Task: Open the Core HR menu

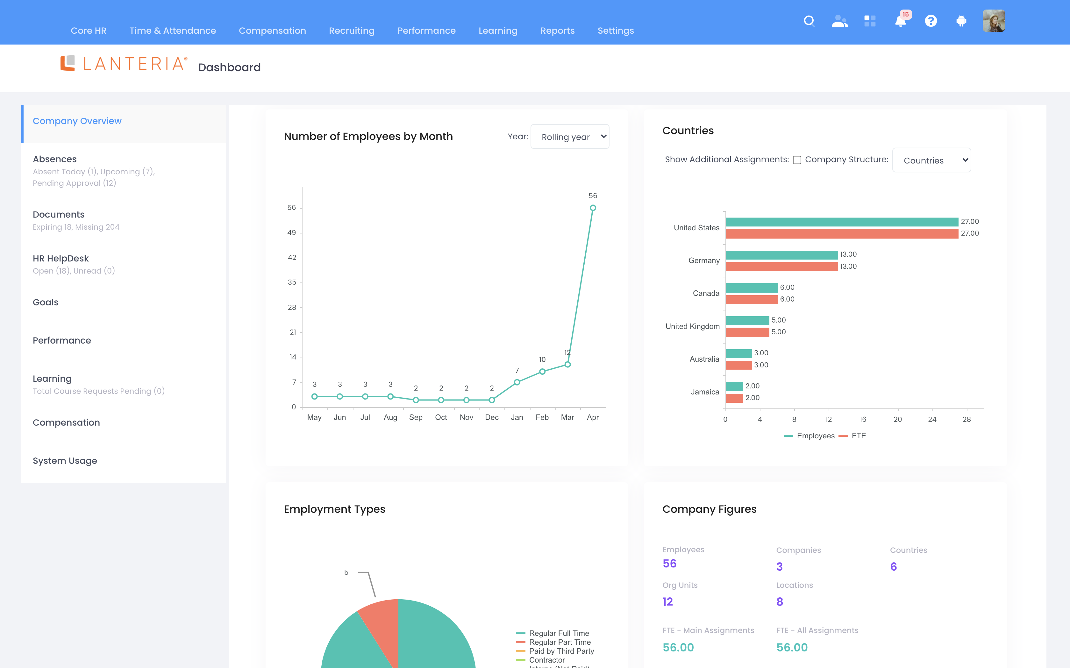Action: 89,31
